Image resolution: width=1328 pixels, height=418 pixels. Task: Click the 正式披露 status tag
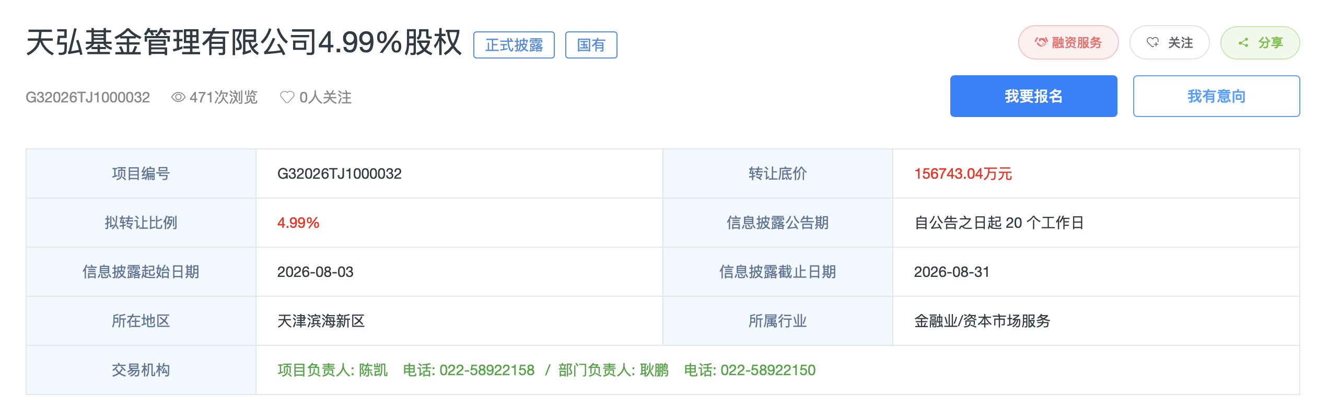coord(514,45)
